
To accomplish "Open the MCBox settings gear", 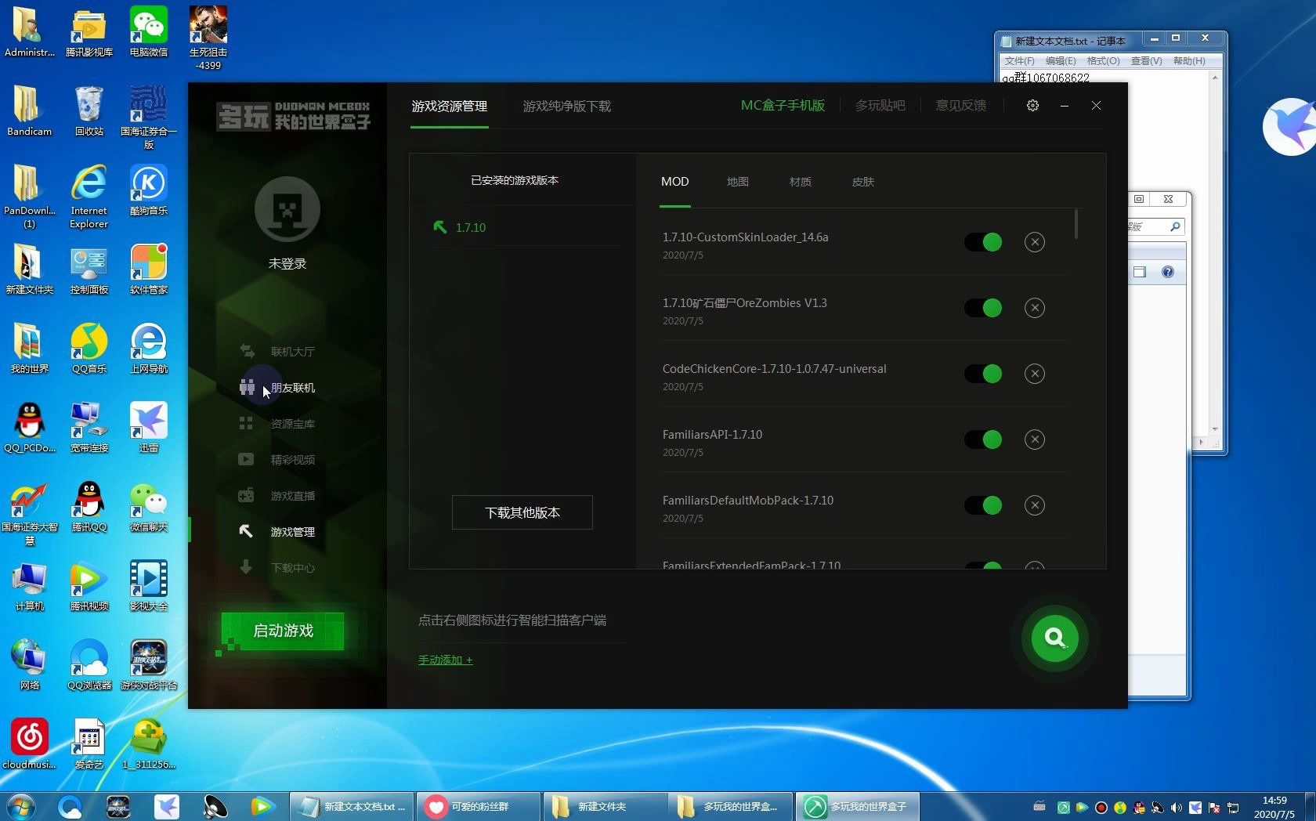I will 1032,105.
